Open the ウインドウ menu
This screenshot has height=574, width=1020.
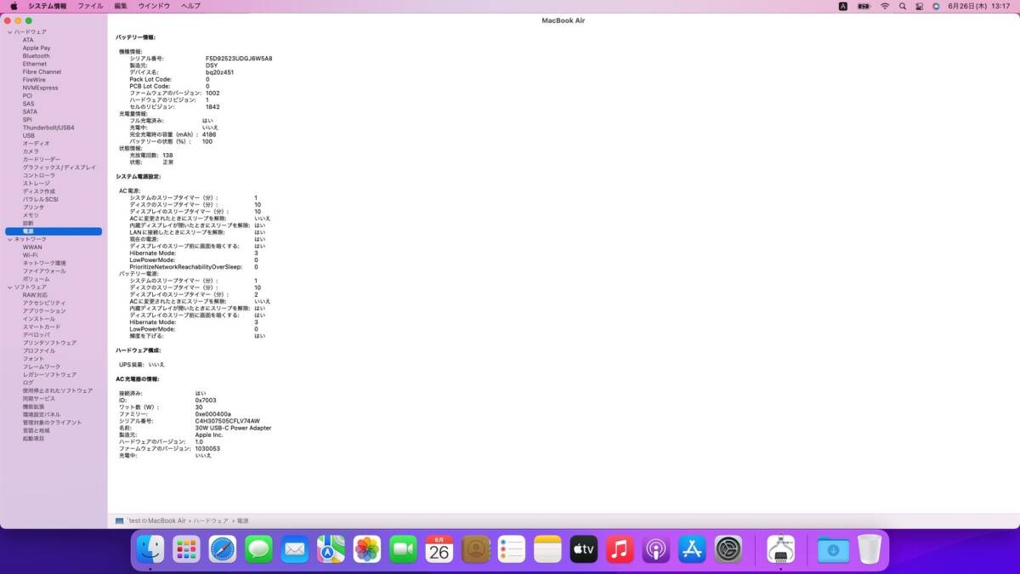click(x=155, y=6)
